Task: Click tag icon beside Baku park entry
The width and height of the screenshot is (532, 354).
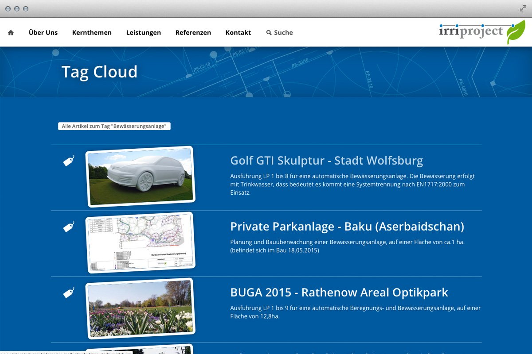Action: (x=69, y=227)
